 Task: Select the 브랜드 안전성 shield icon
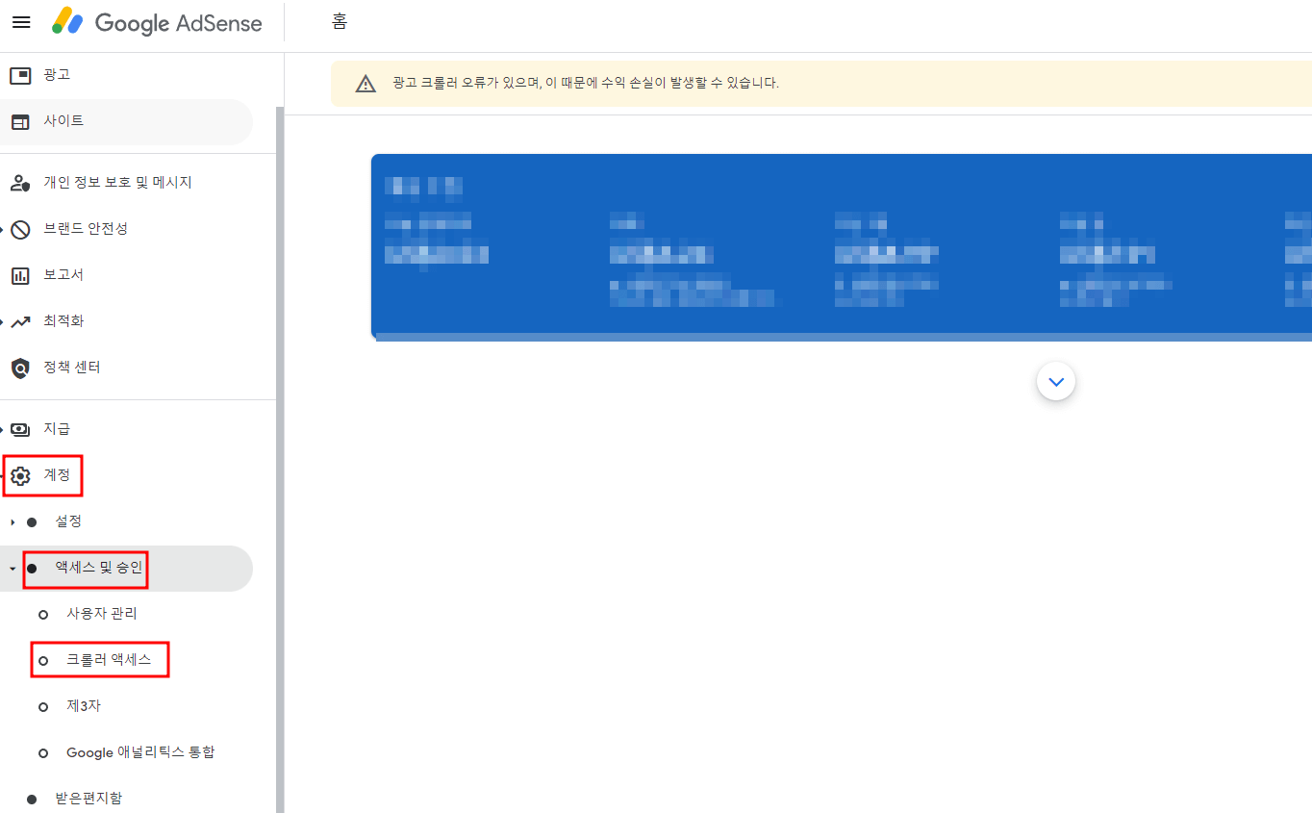point(20,228)
